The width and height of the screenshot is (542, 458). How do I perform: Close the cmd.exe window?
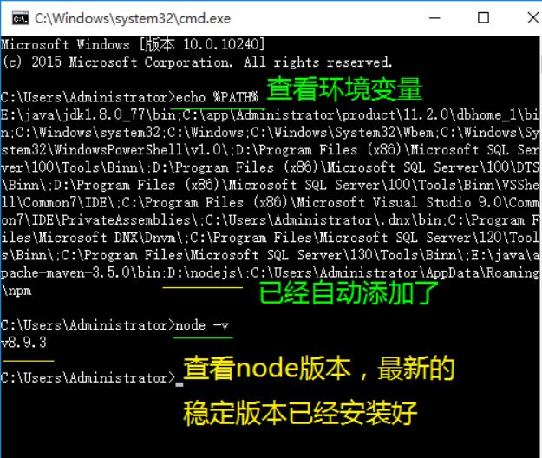533,17
